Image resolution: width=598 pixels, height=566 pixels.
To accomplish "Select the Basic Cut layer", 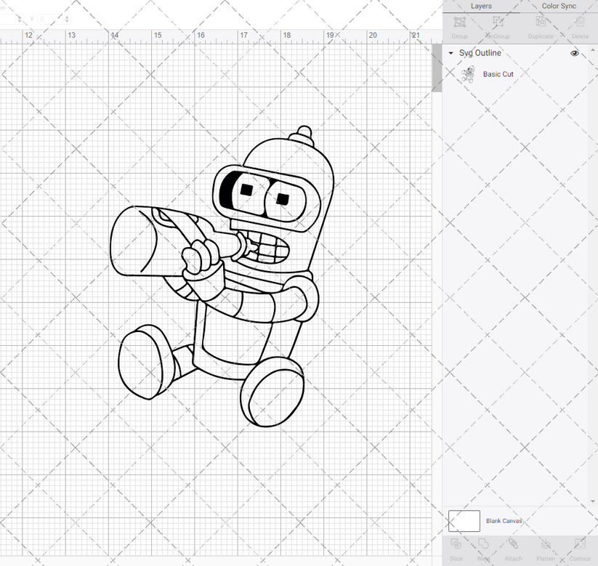I will (498, 74).
